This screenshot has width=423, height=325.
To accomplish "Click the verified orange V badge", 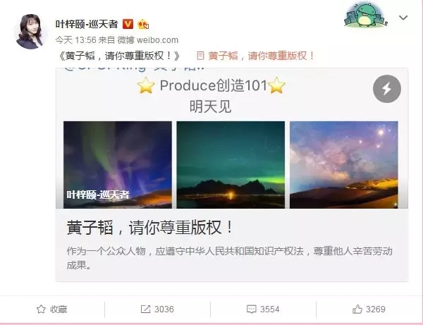I will pyautogui.click(x=128, y=24).
